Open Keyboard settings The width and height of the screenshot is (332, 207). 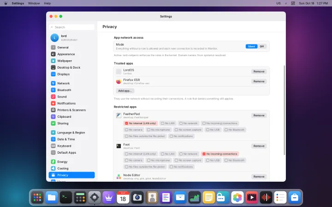[x=71, y=146]
